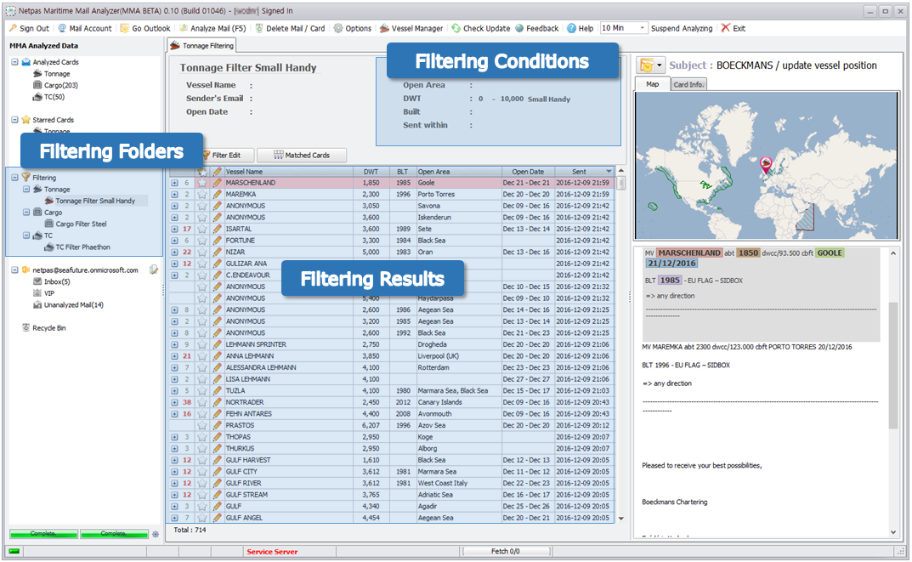
Task: Click the pencil icon on the PRASTOS row
Action: (217, 425)
